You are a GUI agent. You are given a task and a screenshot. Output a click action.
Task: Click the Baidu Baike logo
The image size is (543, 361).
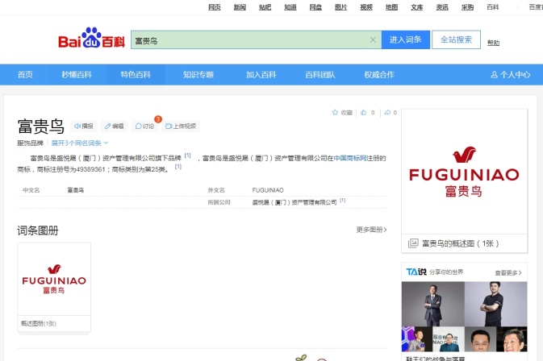click(x=91, y=38)
